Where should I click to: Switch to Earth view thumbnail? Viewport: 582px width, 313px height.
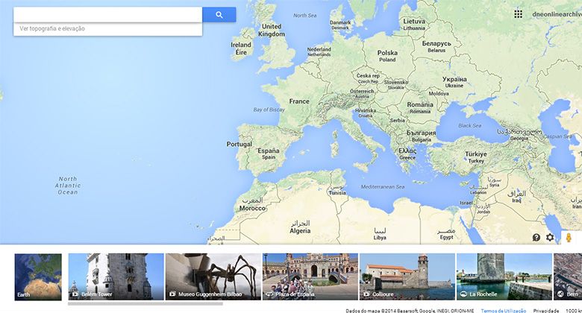38,276
